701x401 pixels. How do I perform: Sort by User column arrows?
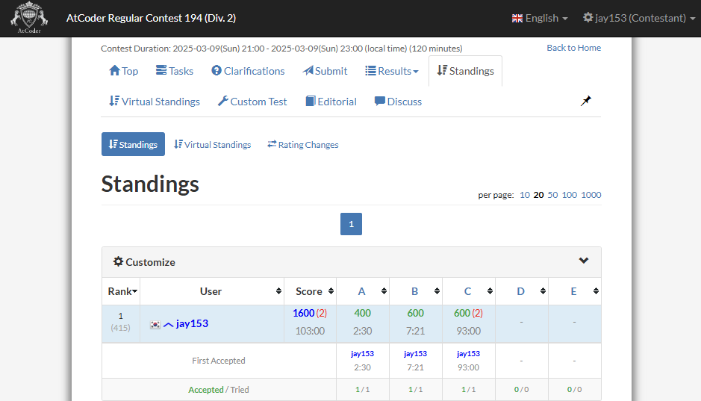click(x=278, y=291)
